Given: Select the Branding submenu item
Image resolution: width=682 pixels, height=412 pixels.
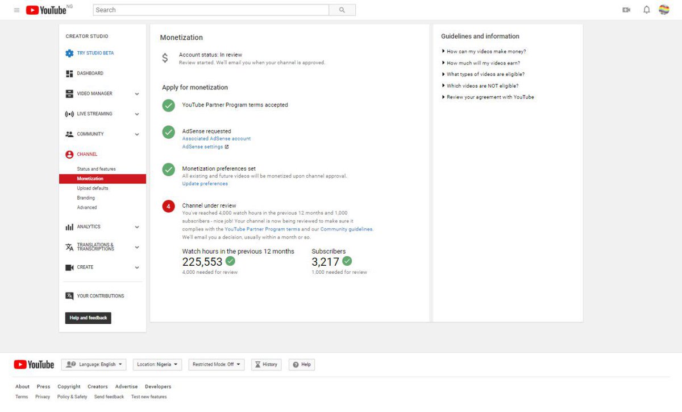Looking at the screenshot, I should (86, 198).
